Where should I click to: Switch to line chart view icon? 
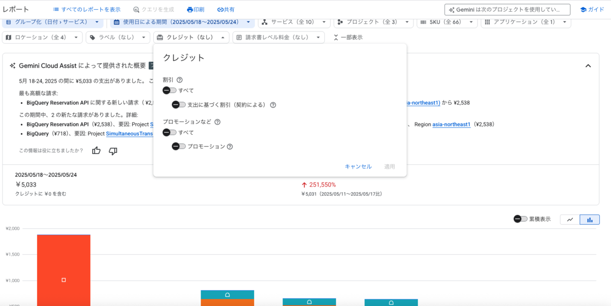(x=570, y=220)
